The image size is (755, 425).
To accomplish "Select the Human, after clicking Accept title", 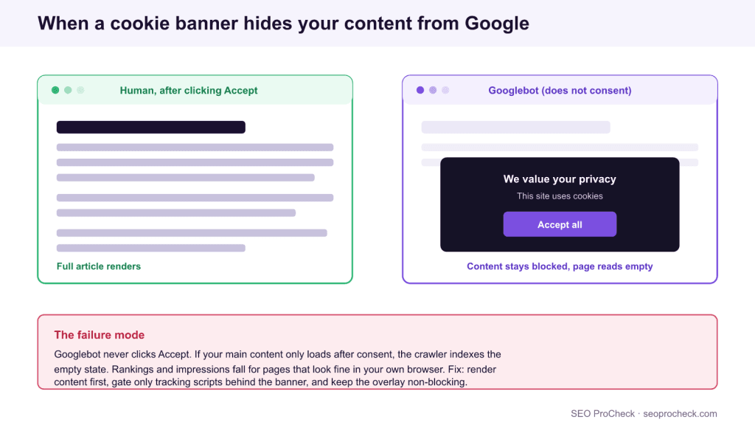I will coord(189,91).
